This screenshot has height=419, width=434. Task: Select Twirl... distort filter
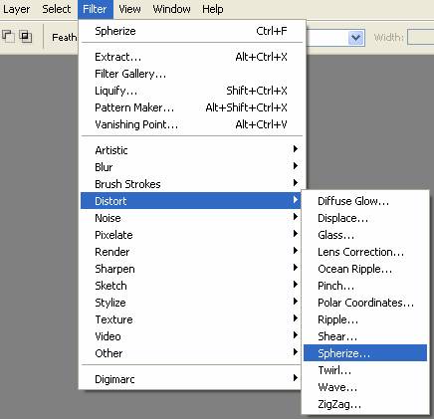pos(365,370)
